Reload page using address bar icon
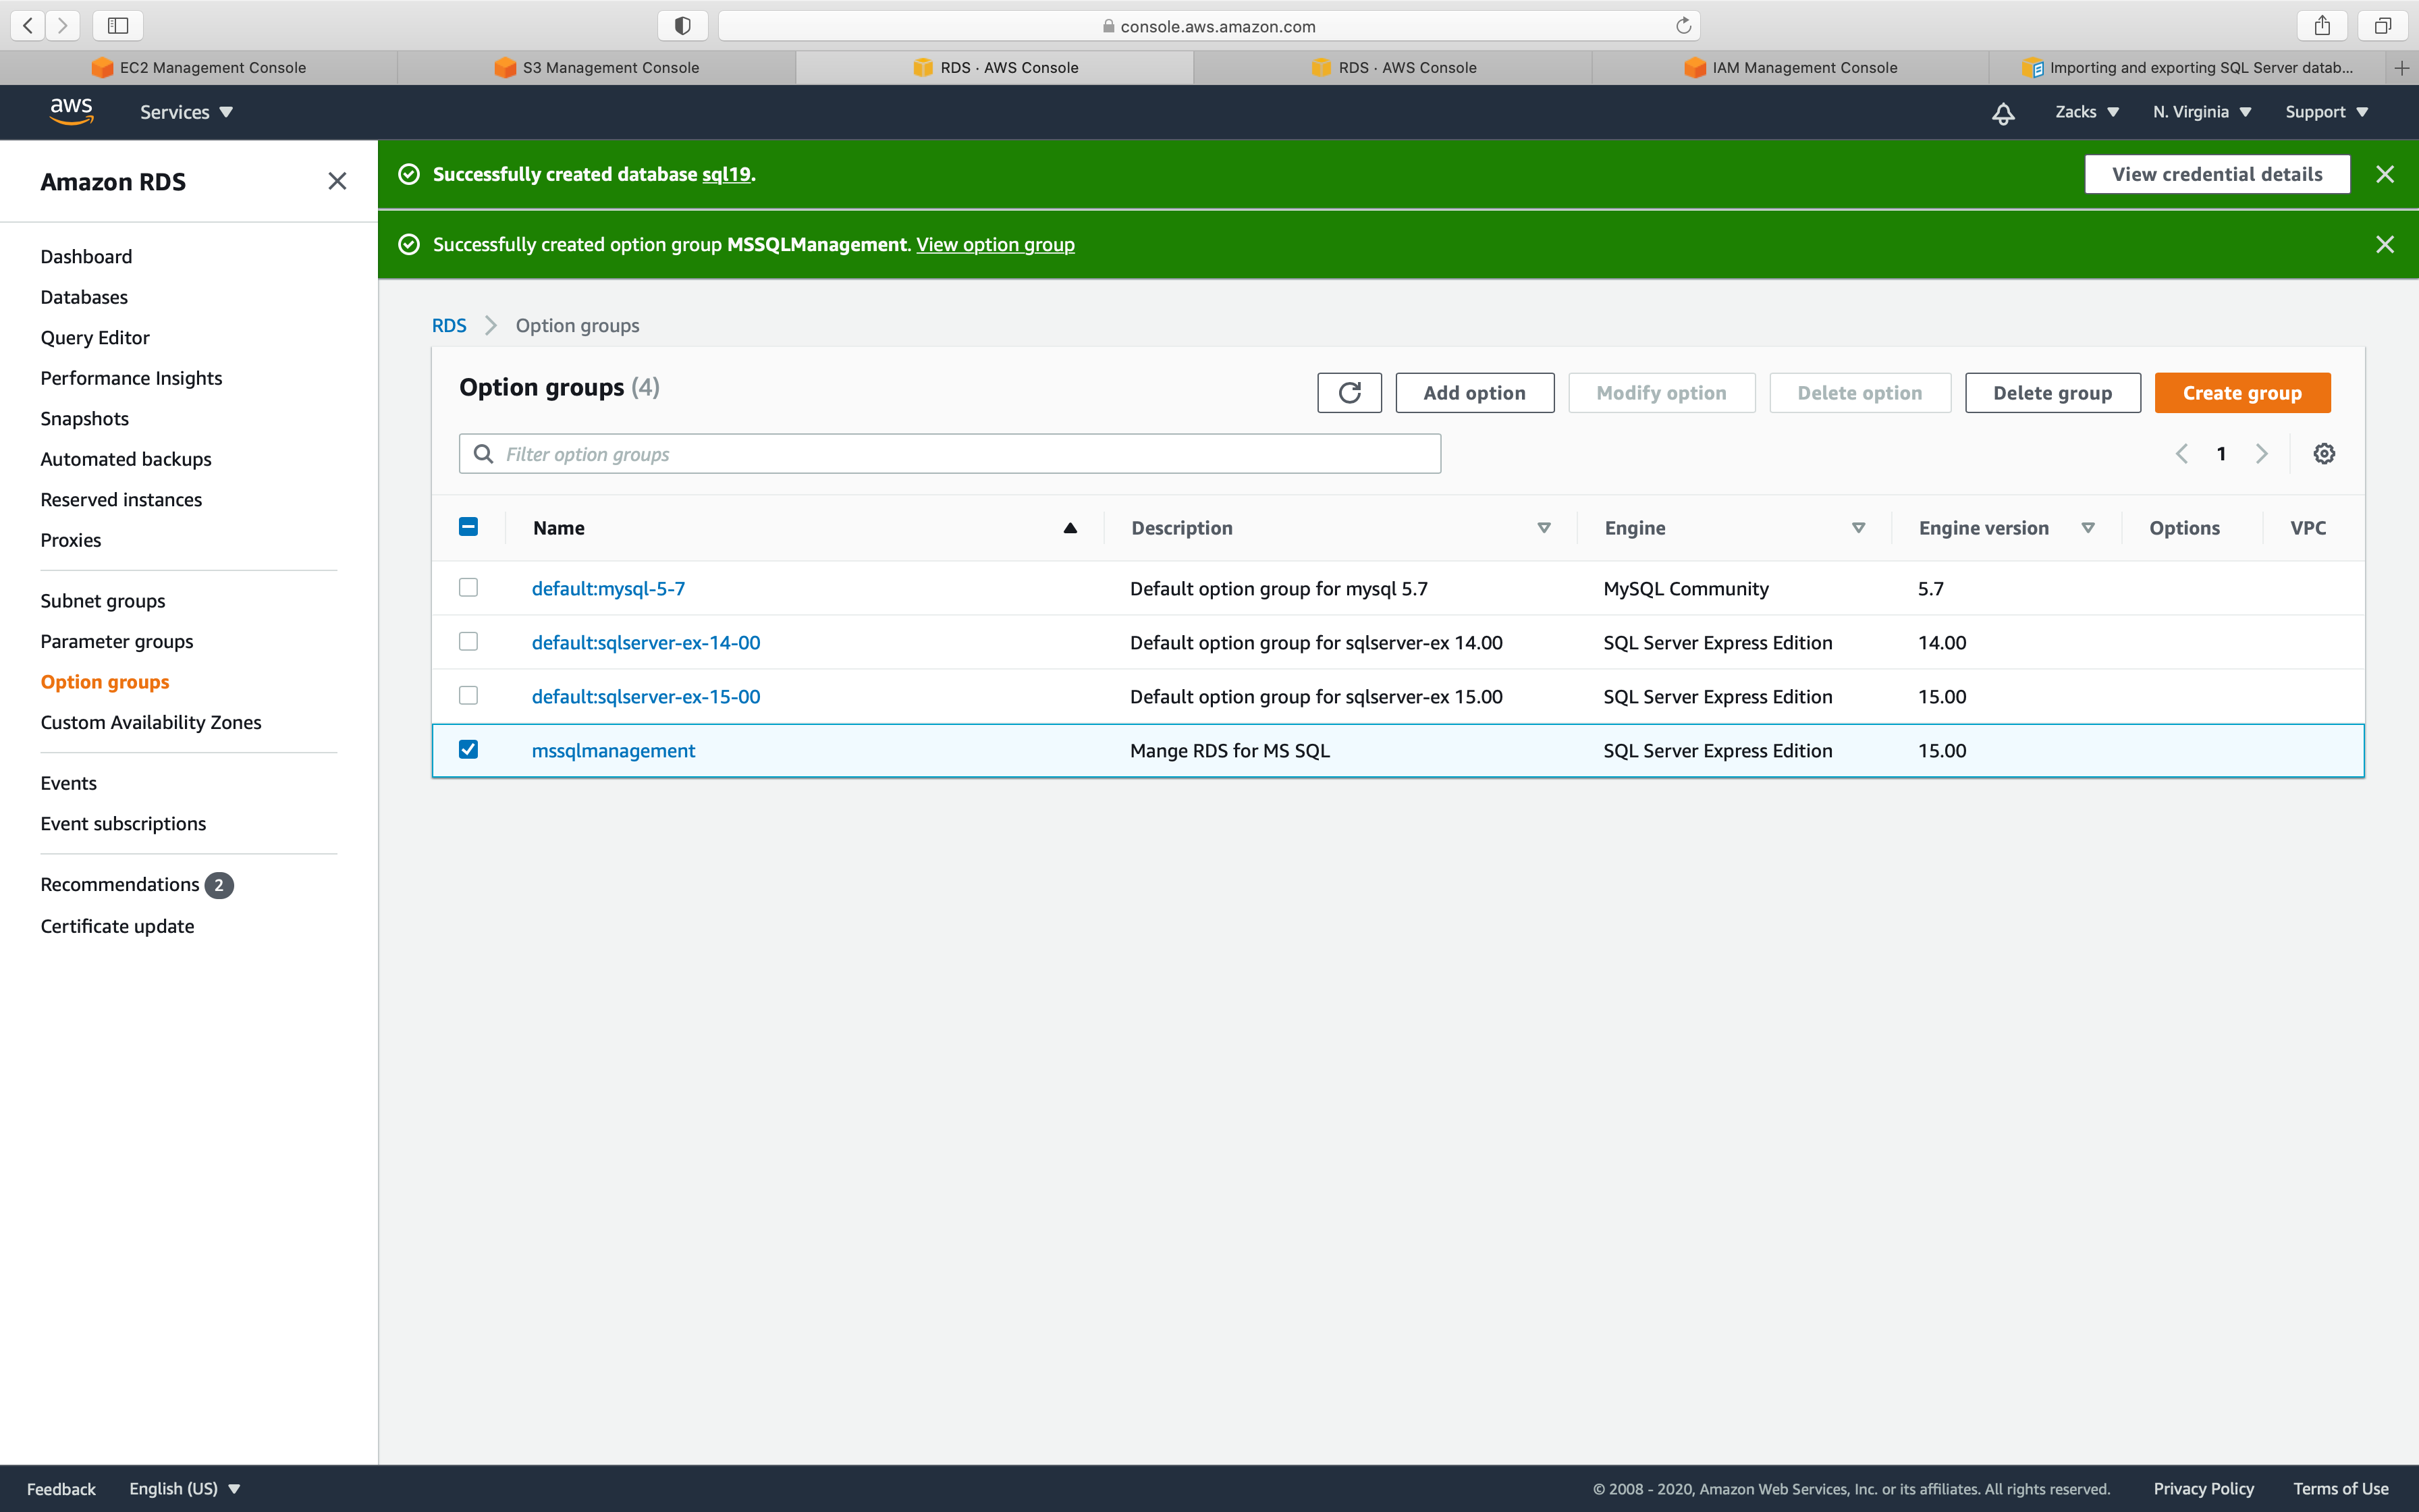The image size is (2419, 1512). (x=1683, y=26)
